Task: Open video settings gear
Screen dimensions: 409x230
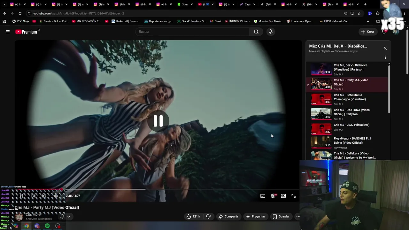Action: [273, 196]
